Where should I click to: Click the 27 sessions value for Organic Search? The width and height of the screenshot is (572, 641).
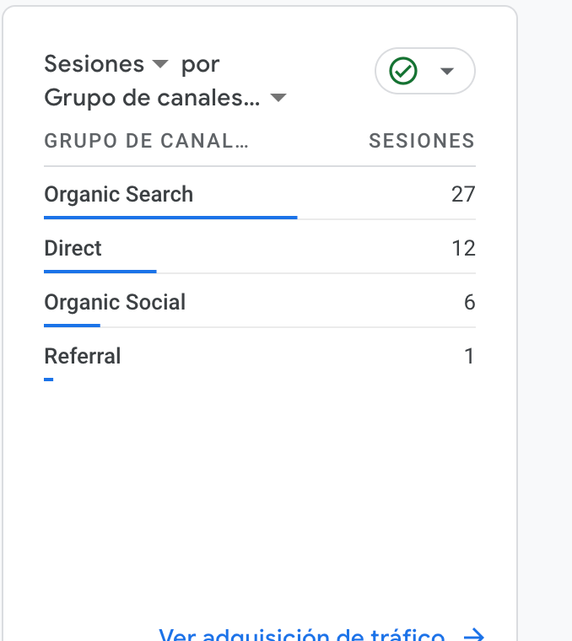463,195
